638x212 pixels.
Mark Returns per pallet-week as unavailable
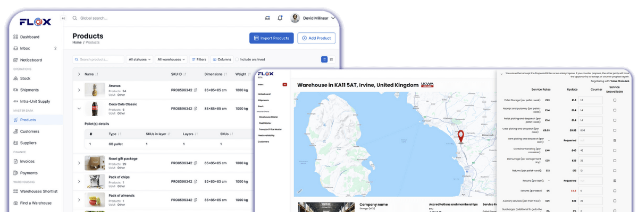[615, 170]
